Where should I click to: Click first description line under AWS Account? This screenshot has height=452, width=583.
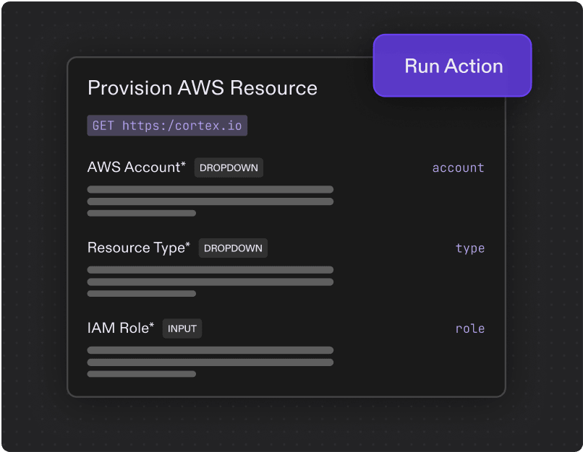click(210, 190)
